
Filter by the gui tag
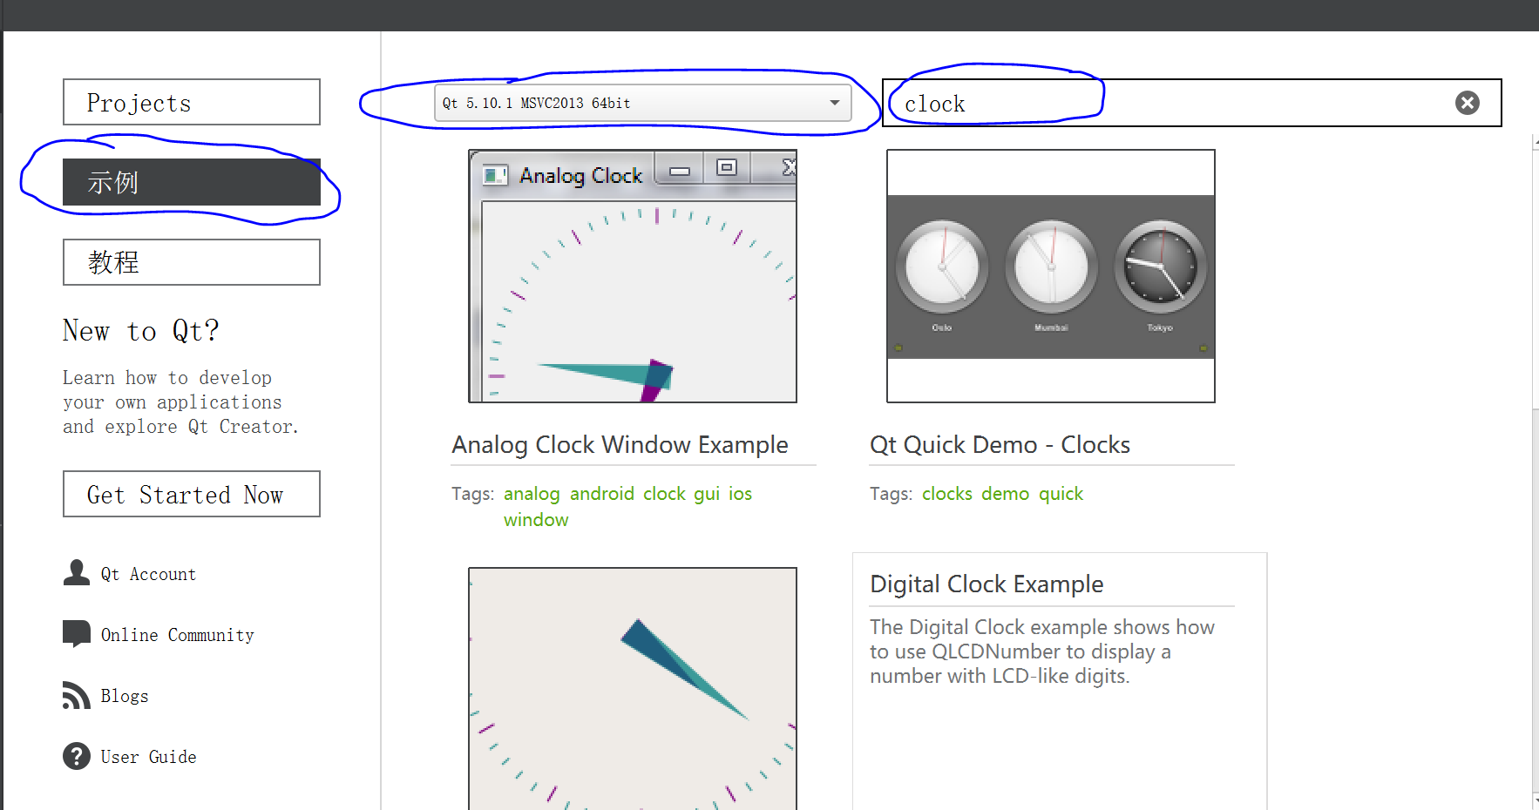[x=707, y=494]
